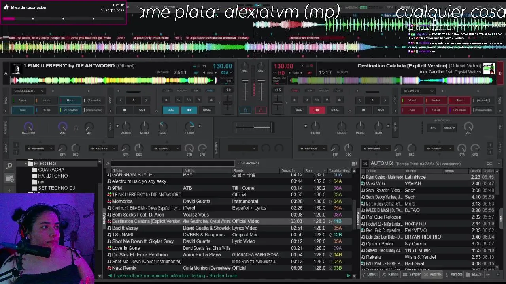Stop deck B with the stop icon
The image size is (506, 284).
point(295,100)
